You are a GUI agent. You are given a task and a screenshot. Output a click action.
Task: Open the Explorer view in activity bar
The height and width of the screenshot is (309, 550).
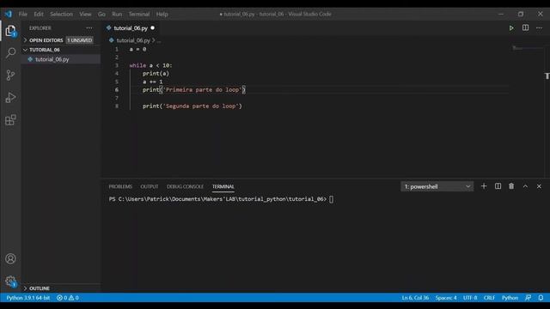pyautogui.click(x=10, y=31)
